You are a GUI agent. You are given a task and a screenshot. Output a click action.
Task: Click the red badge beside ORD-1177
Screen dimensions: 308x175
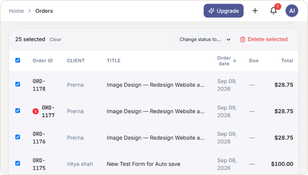(x=36, y=111)
